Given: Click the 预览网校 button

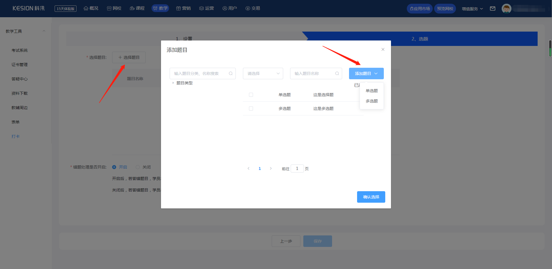Looking at the screenshot, I should coord(445,9).
